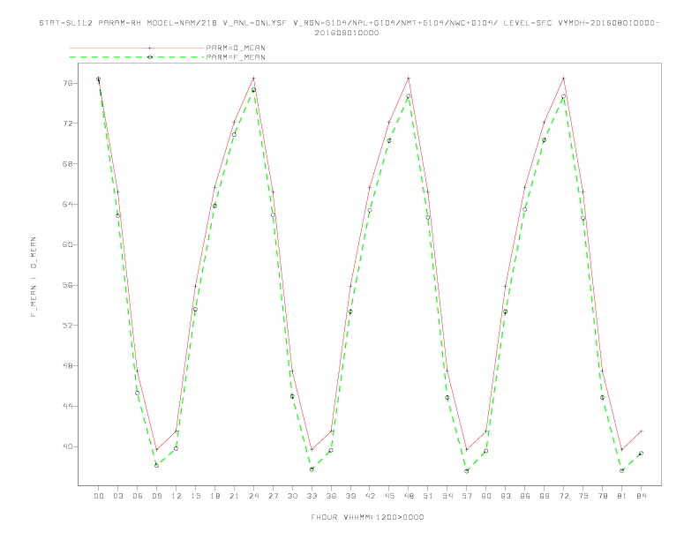Click forecast hour 57 on the x-axis
699x540 pixels.
click(x=467, y=496)
